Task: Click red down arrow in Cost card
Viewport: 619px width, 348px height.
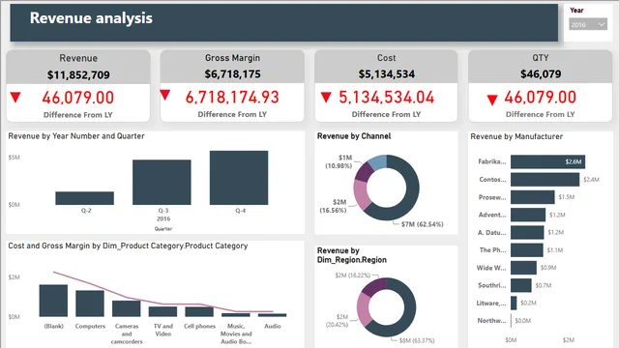Action: pos(326,97)
